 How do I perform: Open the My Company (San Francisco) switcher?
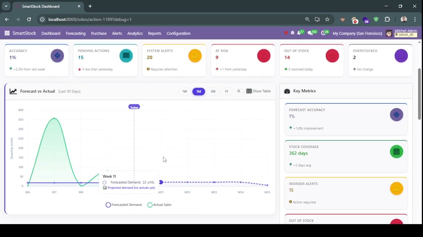[357, 33]
